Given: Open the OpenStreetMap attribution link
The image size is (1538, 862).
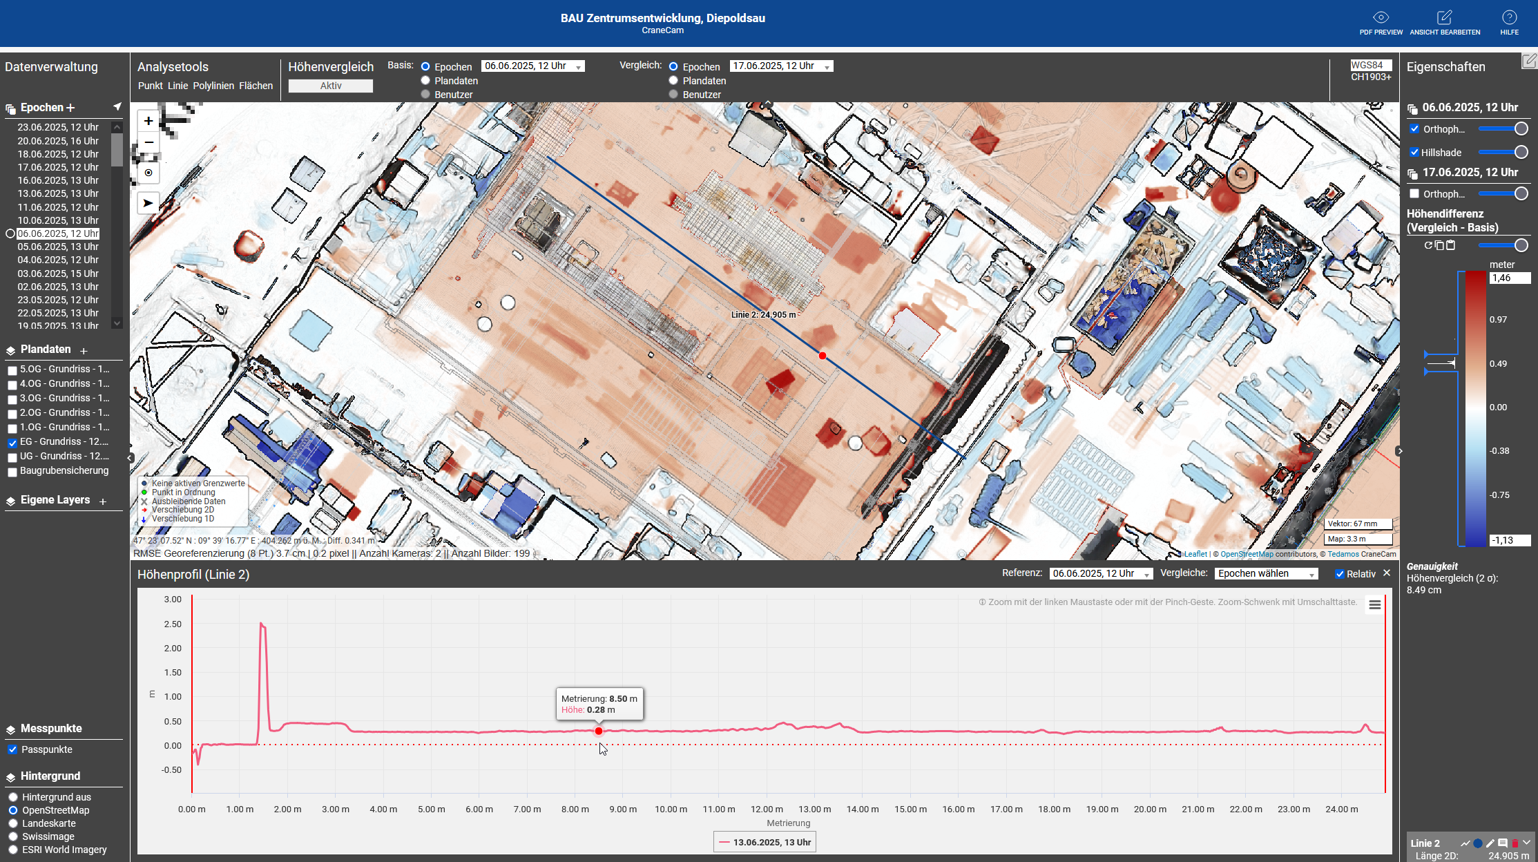Looking at the screenshot, I should click(x=1247, y=554).
